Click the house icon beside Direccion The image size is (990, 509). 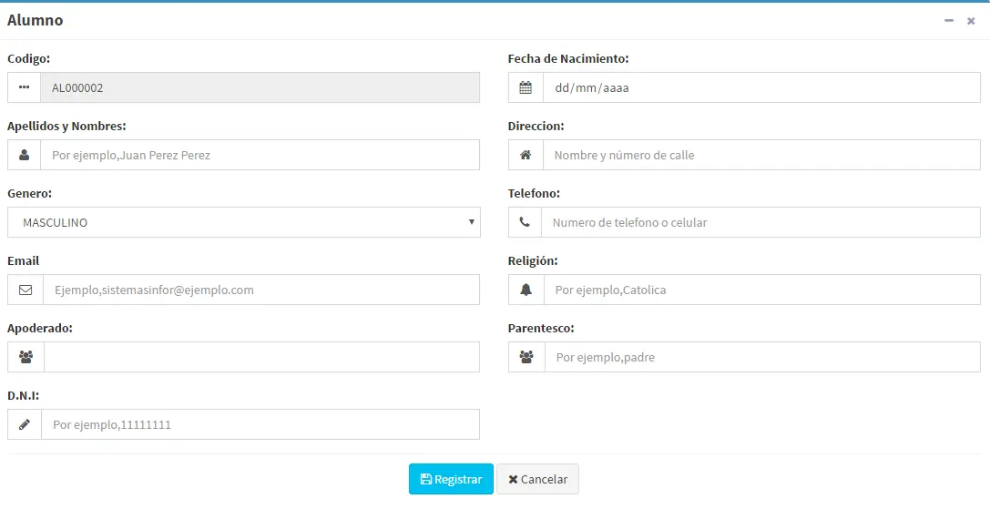tap(526, 155)
